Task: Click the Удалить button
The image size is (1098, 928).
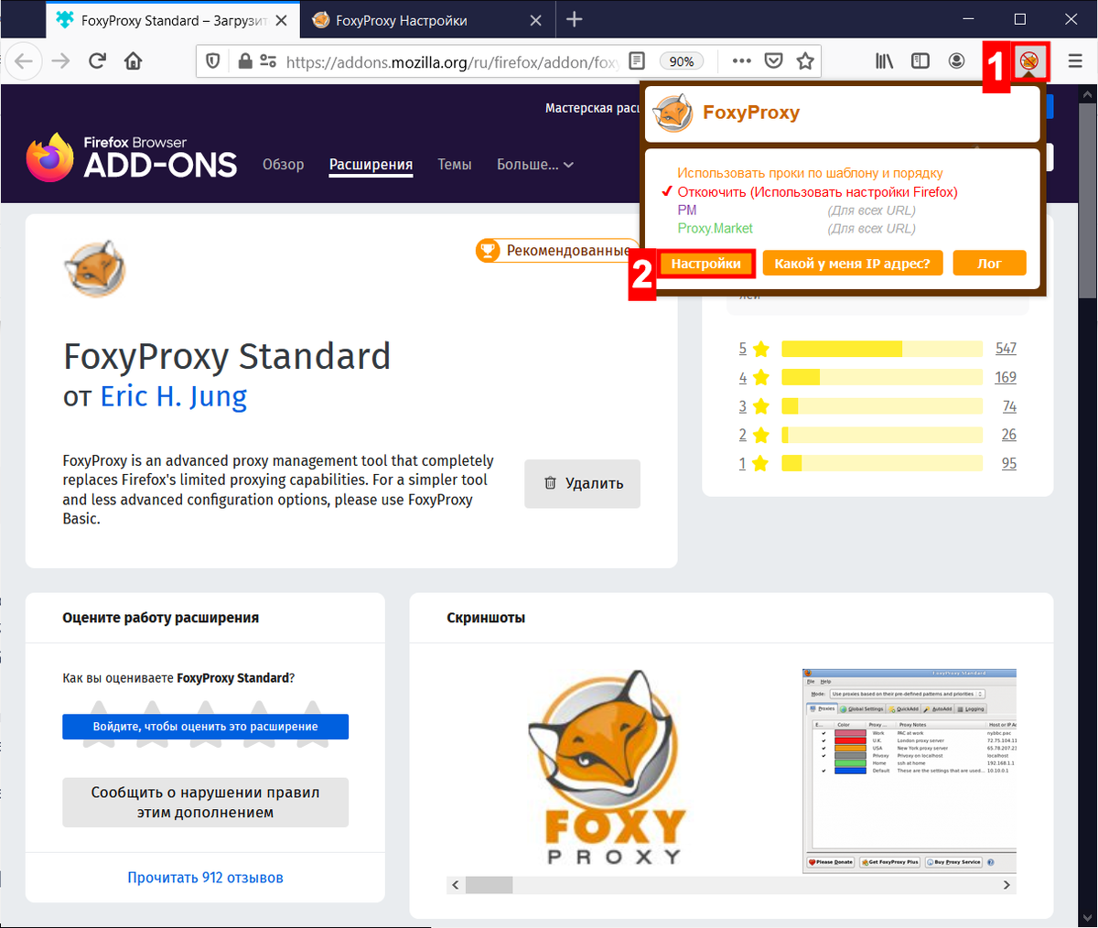Action: click(582, 483)
